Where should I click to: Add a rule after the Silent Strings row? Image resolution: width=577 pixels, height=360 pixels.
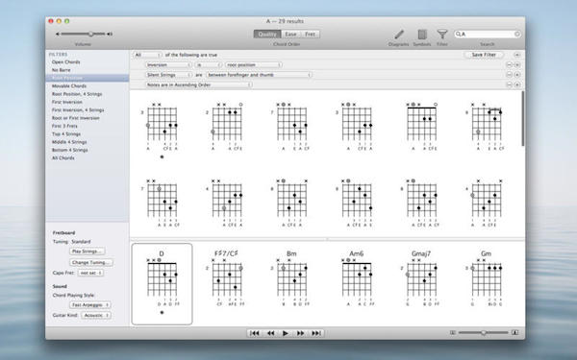(517, 75)
